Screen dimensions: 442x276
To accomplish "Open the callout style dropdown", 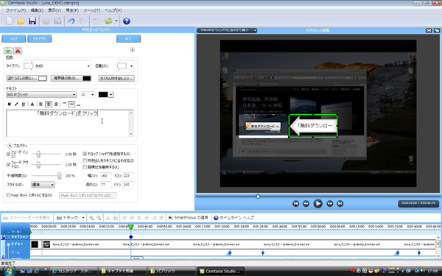I will pos(43,185).
